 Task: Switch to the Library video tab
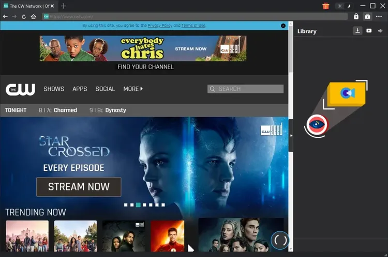369,31
